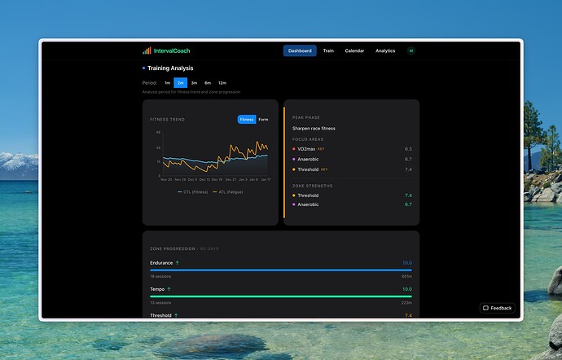Click the Feedback speech bubble icon

pyautogui.click(x=486, y=308)
